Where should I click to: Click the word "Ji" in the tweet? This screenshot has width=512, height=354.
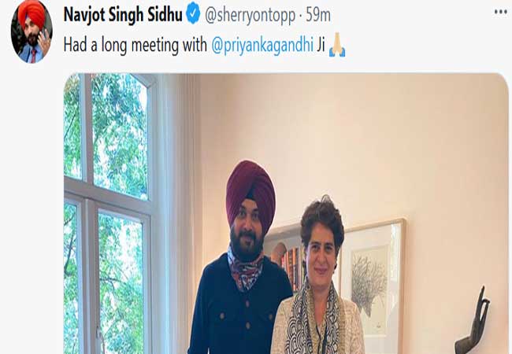click(x=321, y=45)
